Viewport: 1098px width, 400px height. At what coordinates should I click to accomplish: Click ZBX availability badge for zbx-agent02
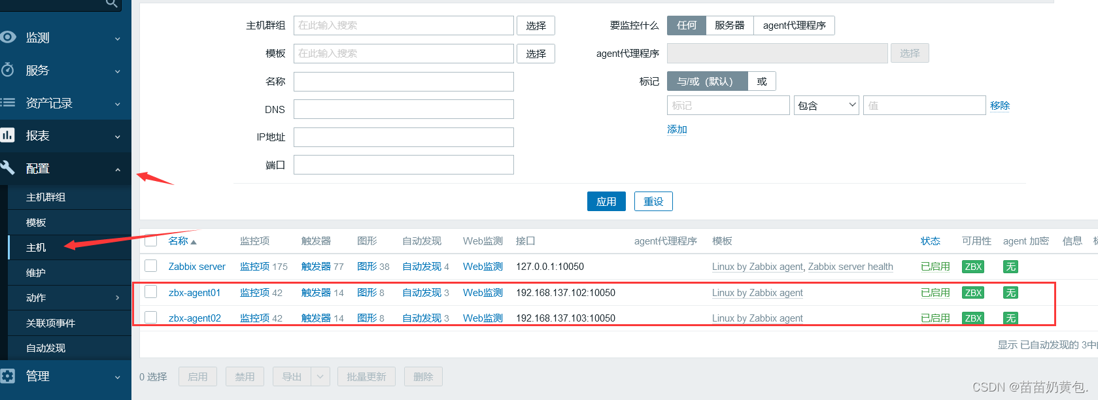point(973,318)
